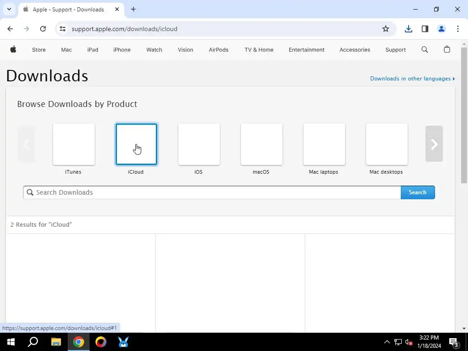Open the Support menu item
Viewport: 468px width, 351px height.
pos(395,50)
